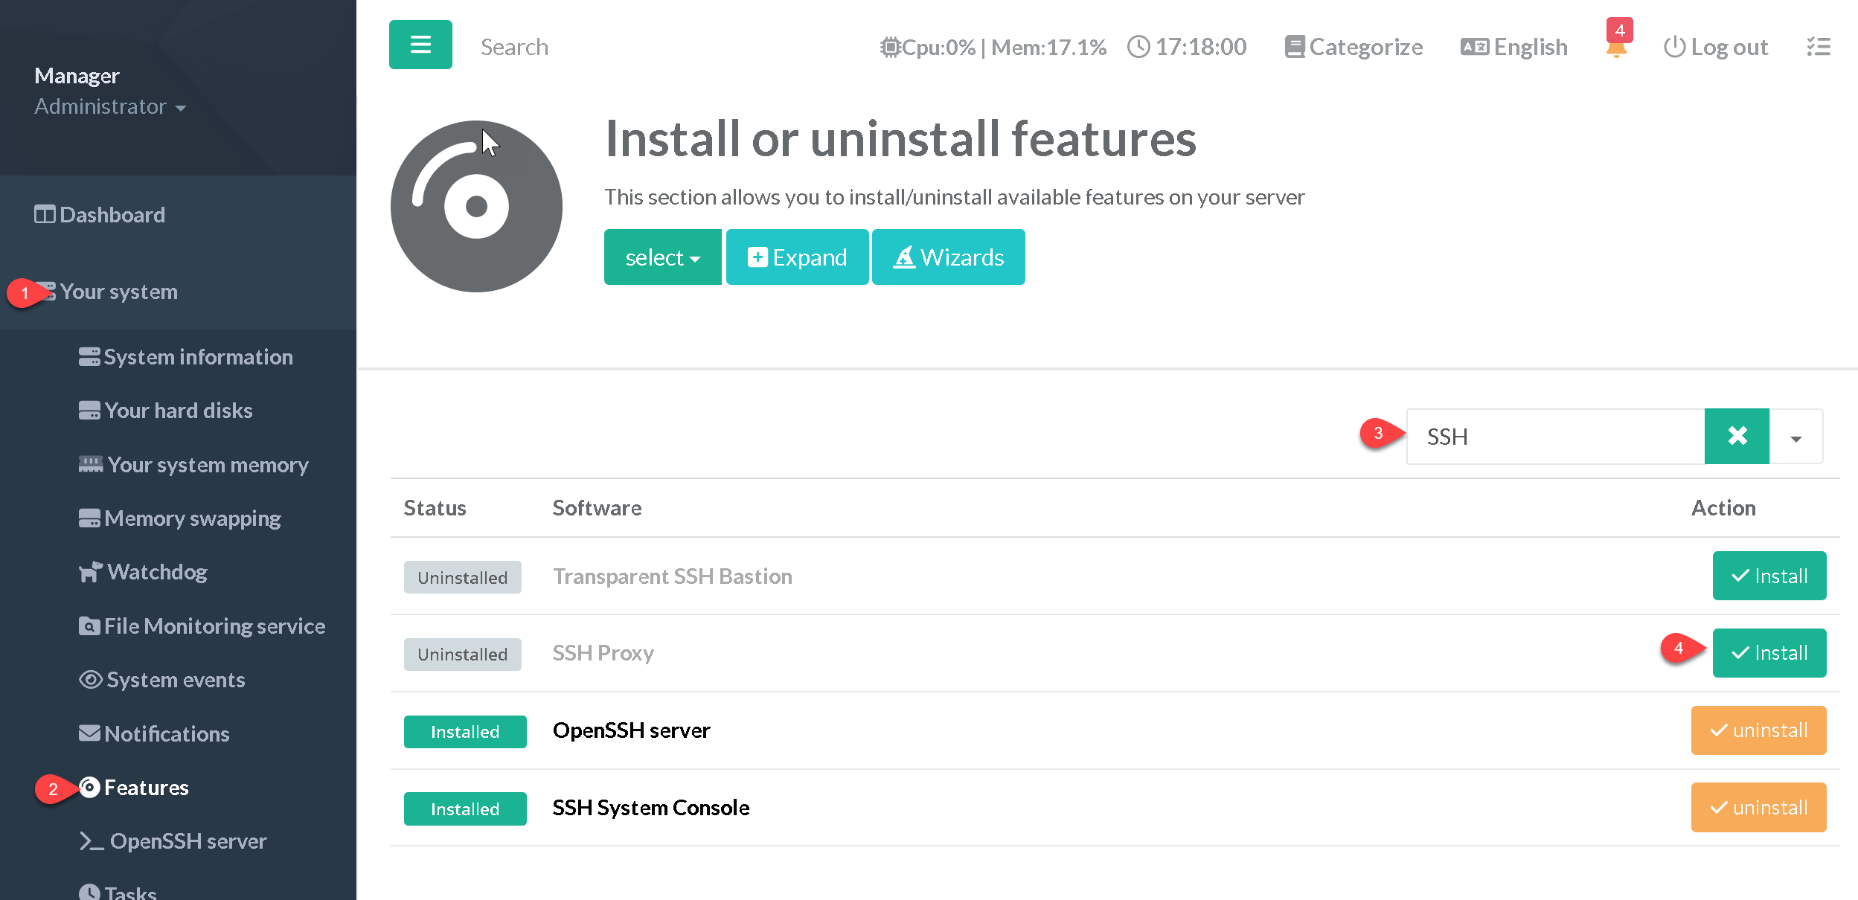Screen dimensions: 1858x900
Task: Expand the Your system menu section
Action: coord(118,292)
